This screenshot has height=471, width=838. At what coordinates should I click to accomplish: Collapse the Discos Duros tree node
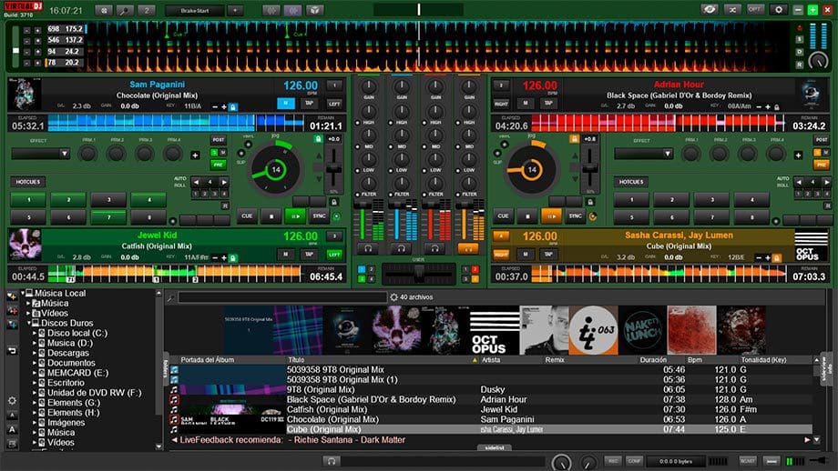coord(29,323)
